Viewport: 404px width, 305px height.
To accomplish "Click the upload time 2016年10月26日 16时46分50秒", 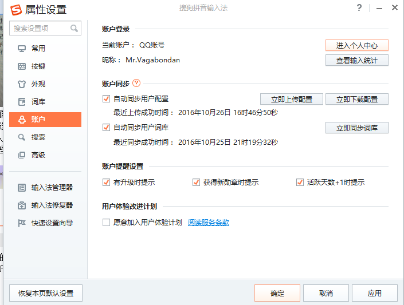I will (x=228, y=113).
